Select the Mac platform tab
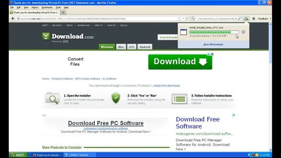Viewport: 281px width, 158px height. (121, 47)
